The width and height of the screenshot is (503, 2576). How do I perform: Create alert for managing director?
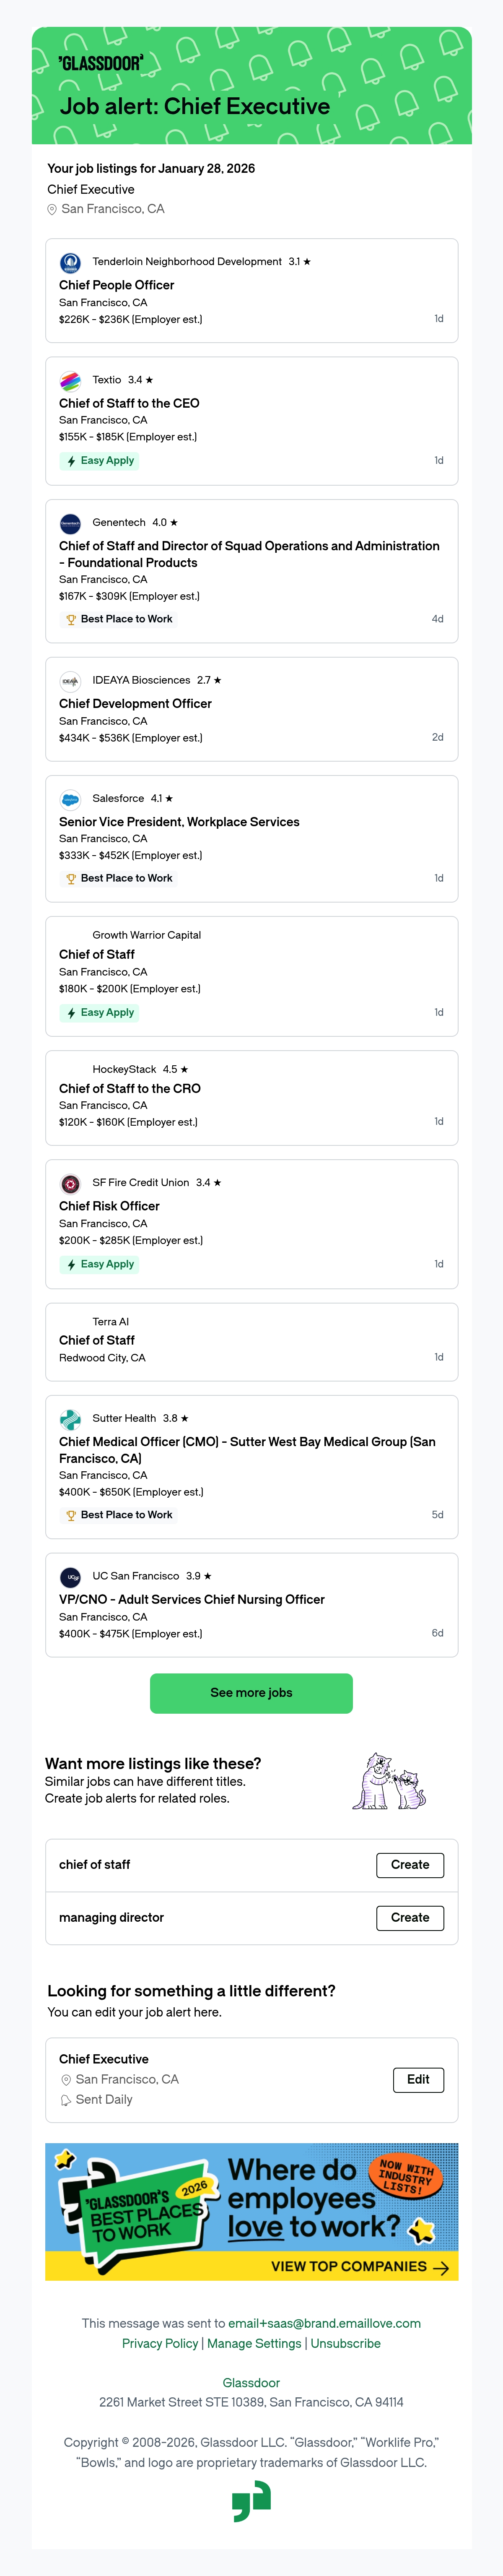tap(410, 1918)
